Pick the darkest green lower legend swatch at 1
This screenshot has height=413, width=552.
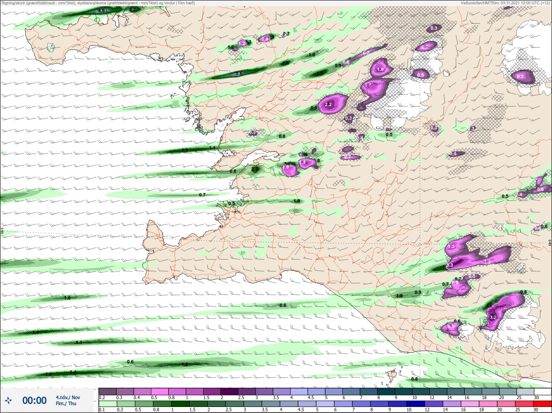180,404
